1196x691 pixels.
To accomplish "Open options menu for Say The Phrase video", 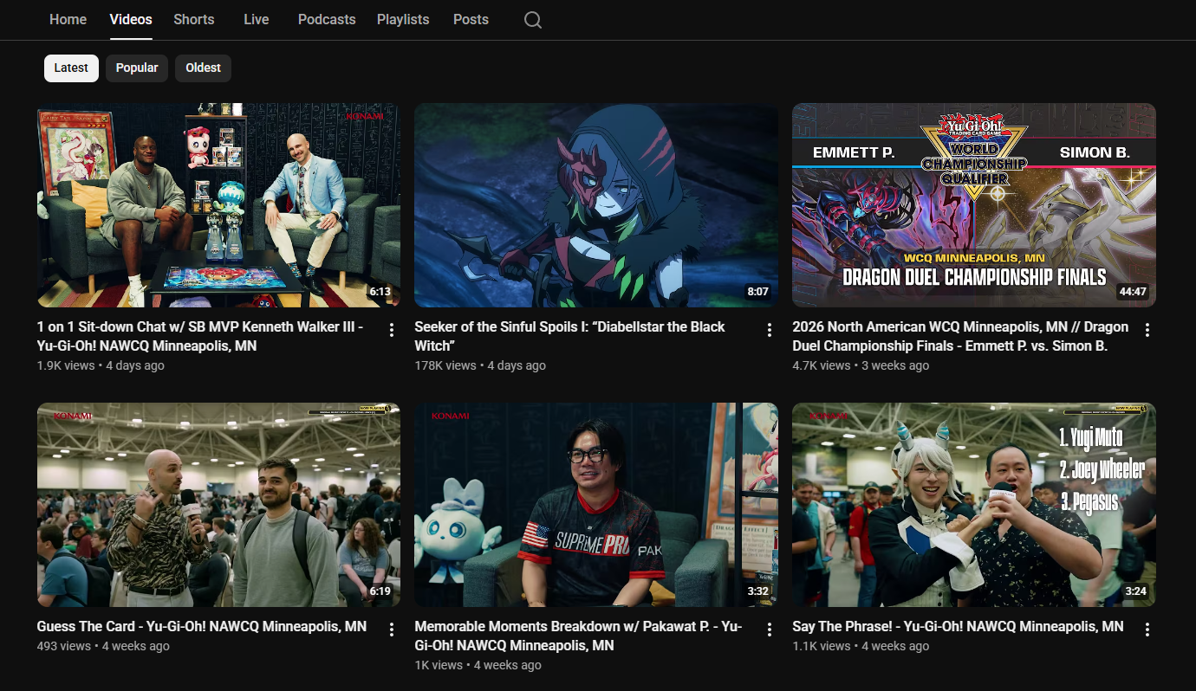I will [x=1147, y=630].
